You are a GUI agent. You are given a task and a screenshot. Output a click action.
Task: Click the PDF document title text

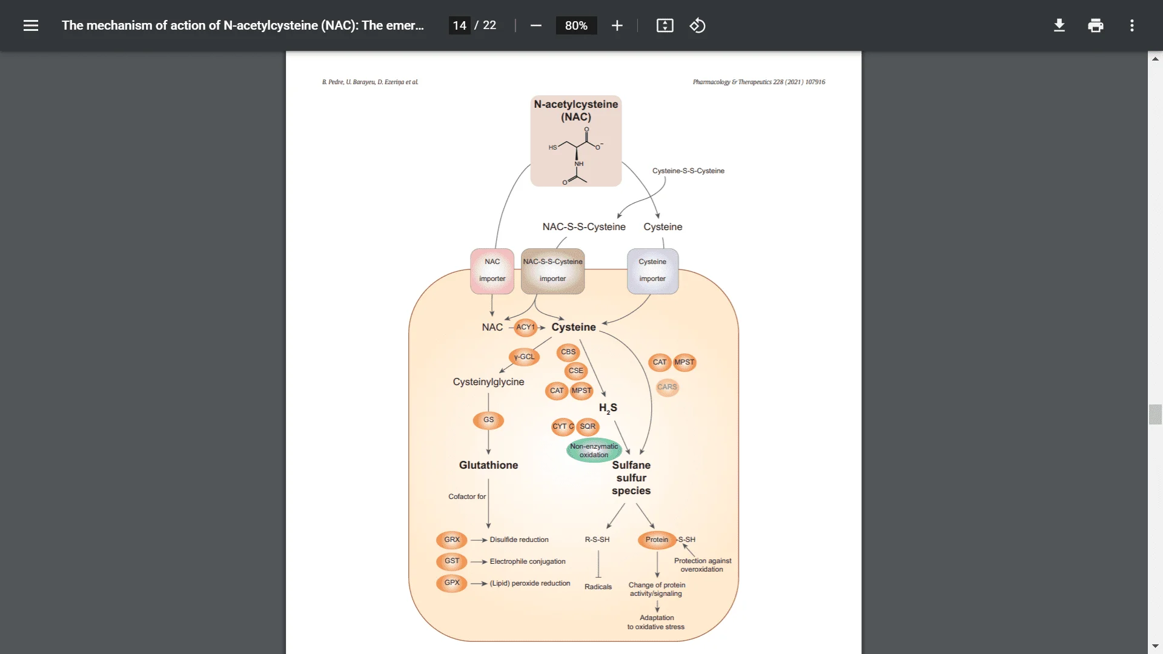(x=242, y=25)
